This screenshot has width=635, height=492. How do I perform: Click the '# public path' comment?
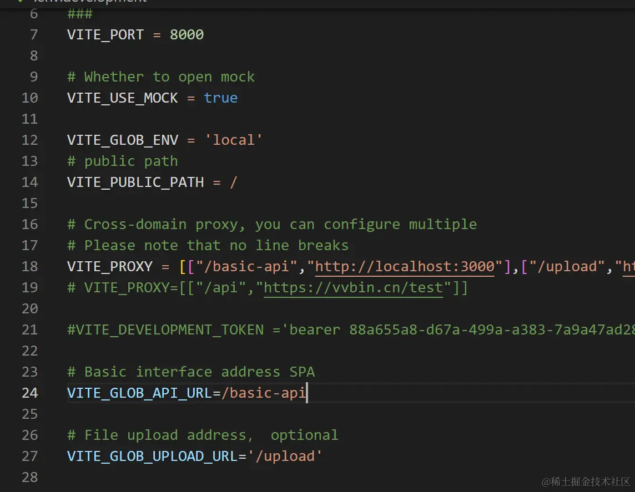[x=122, y=161]
